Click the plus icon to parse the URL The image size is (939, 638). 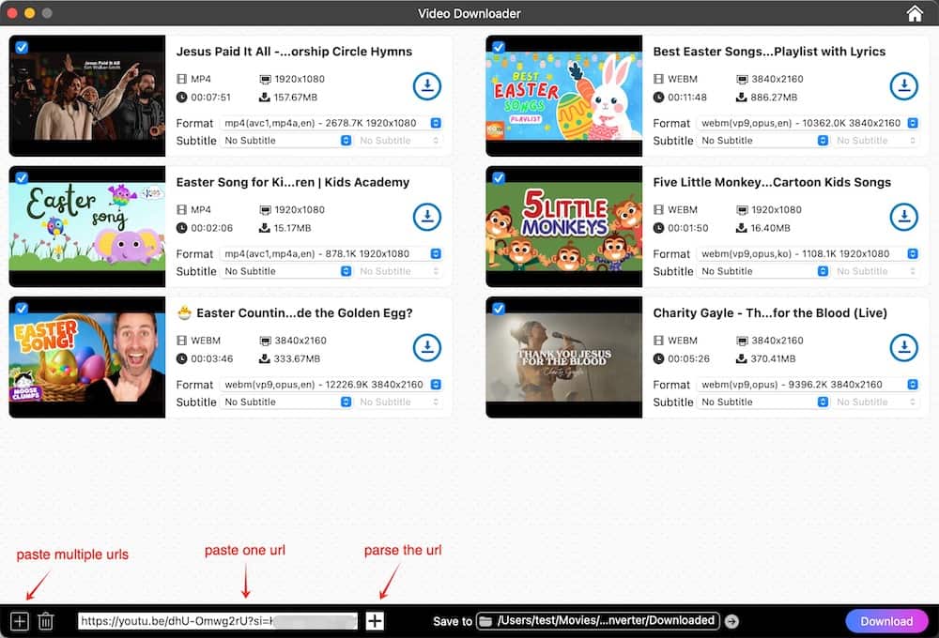coord(375,621)
